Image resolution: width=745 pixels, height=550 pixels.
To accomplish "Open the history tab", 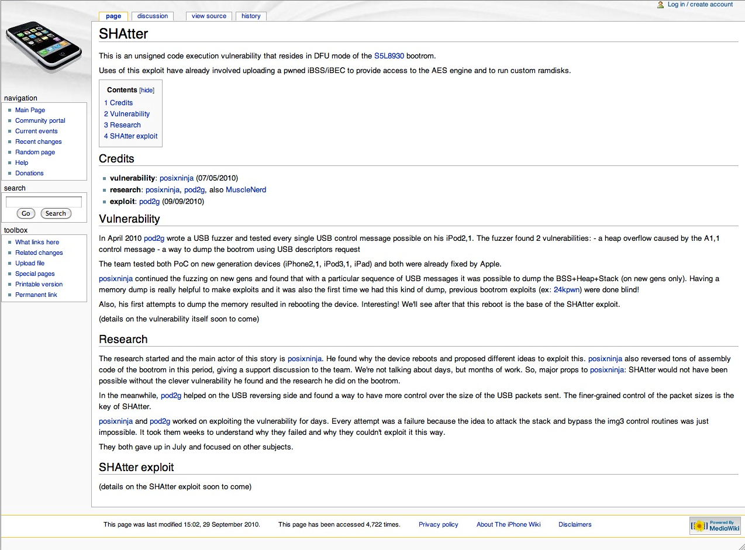I will [x=251, y=16].
